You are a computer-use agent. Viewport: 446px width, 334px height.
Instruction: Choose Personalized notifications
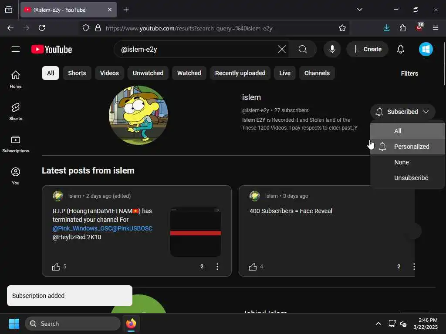pyautogui.click(x=407, y=147)
